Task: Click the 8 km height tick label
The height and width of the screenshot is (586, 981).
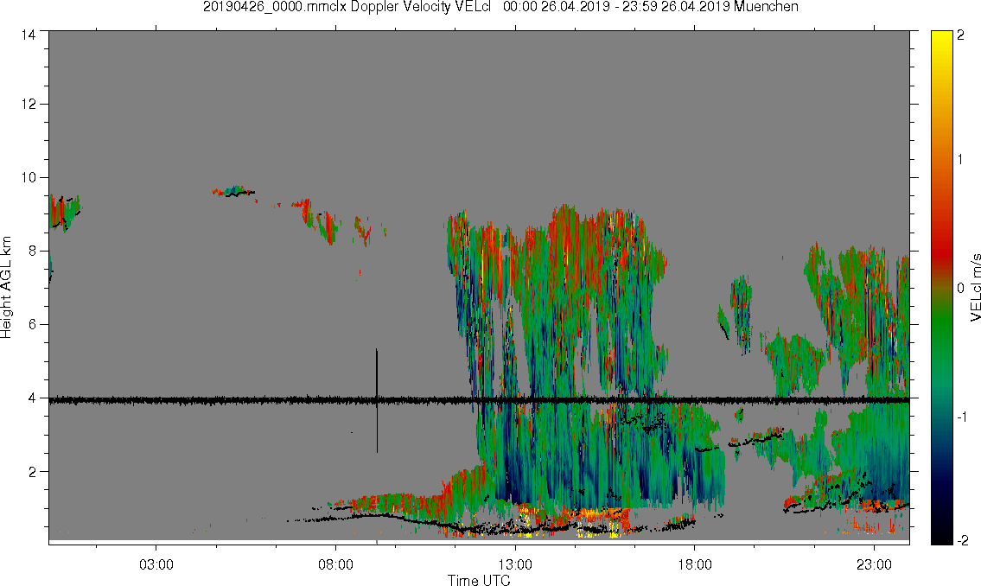Action: [33, 252]
